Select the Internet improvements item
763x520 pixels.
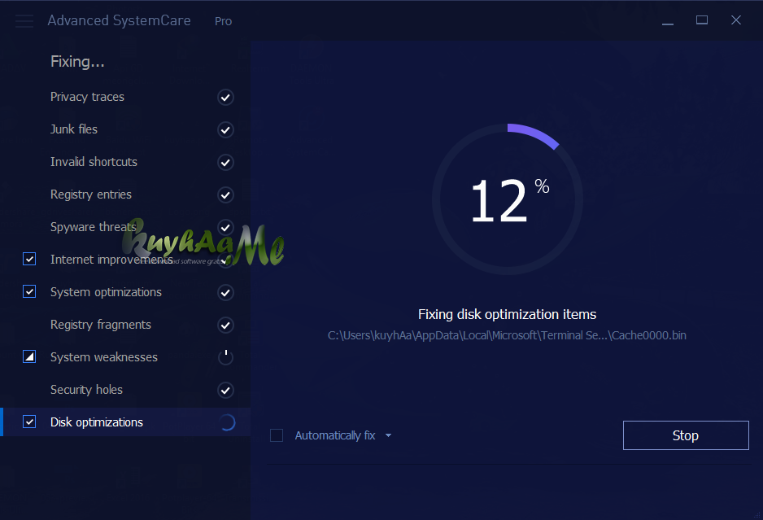click(111, 260)
